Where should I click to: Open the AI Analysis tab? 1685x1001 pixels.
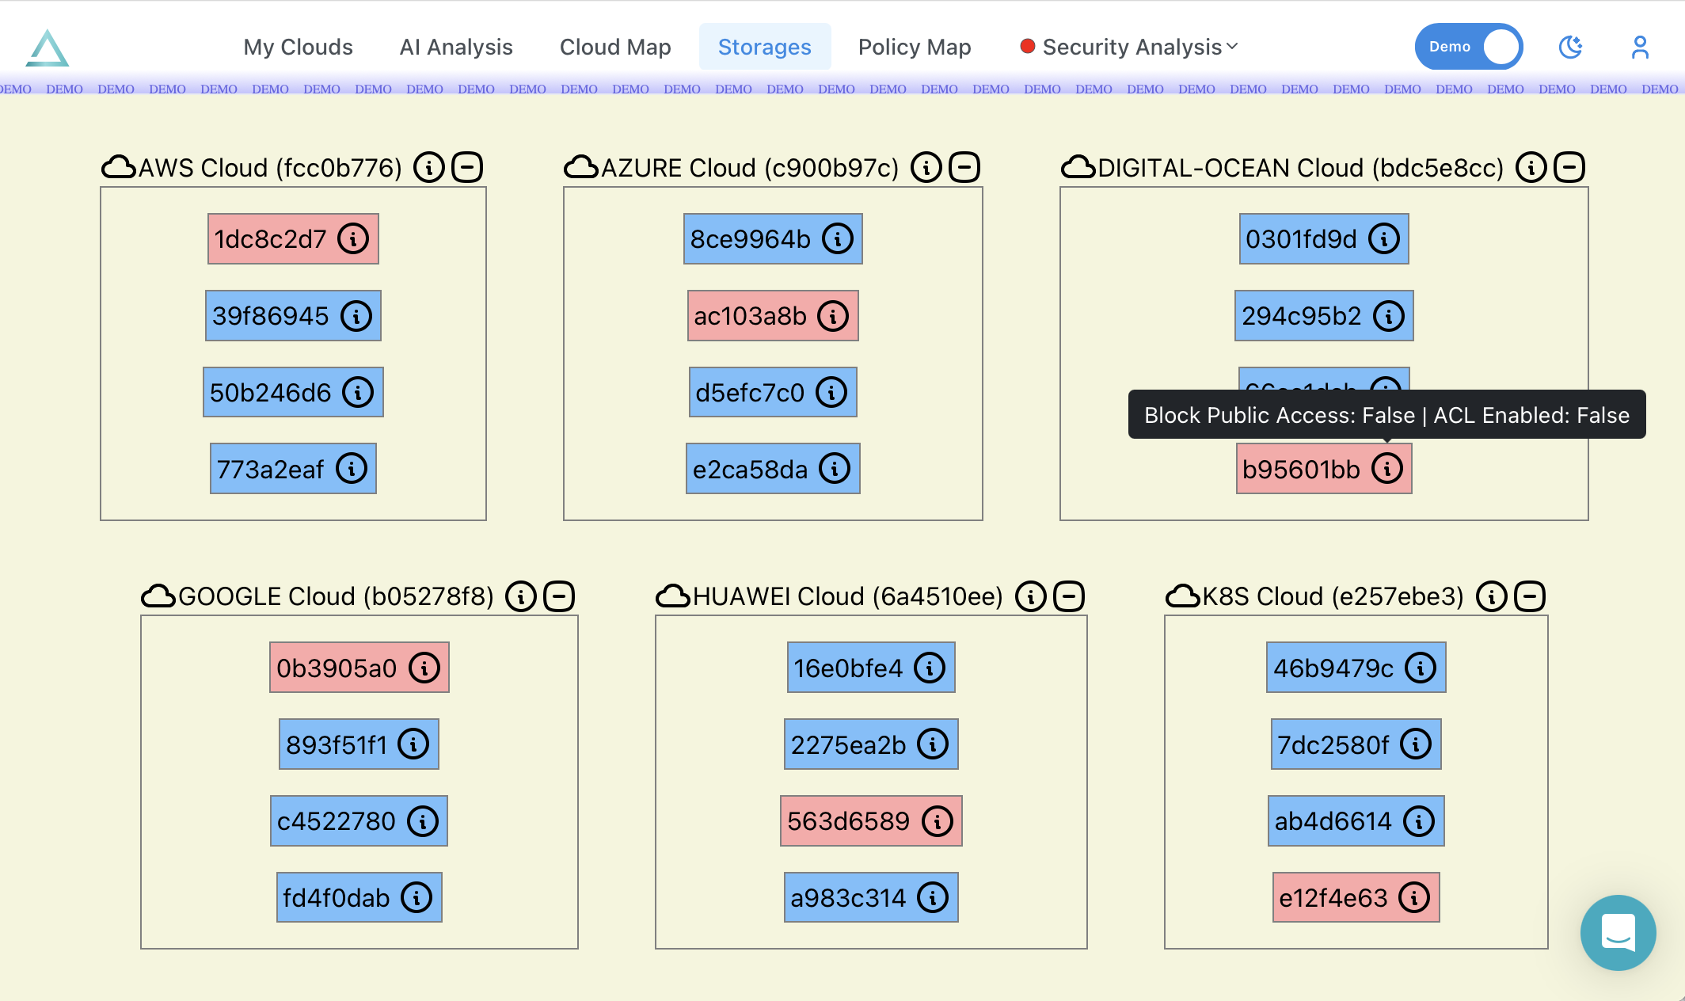[x=456, y=47]
